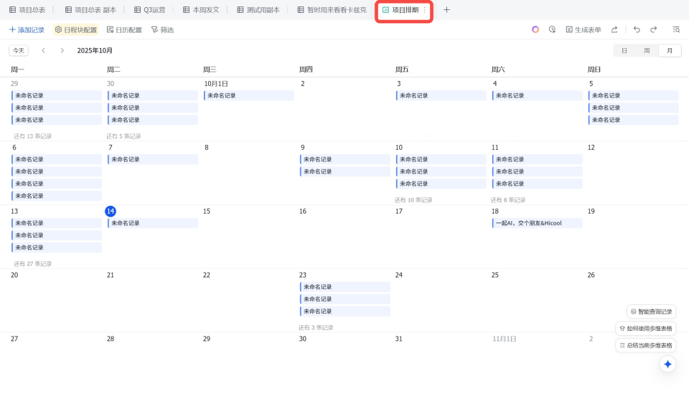This screenshot has width=689, height=394.
Task: Open the automation clock icon in toolbar
Action: coord(552,29)
